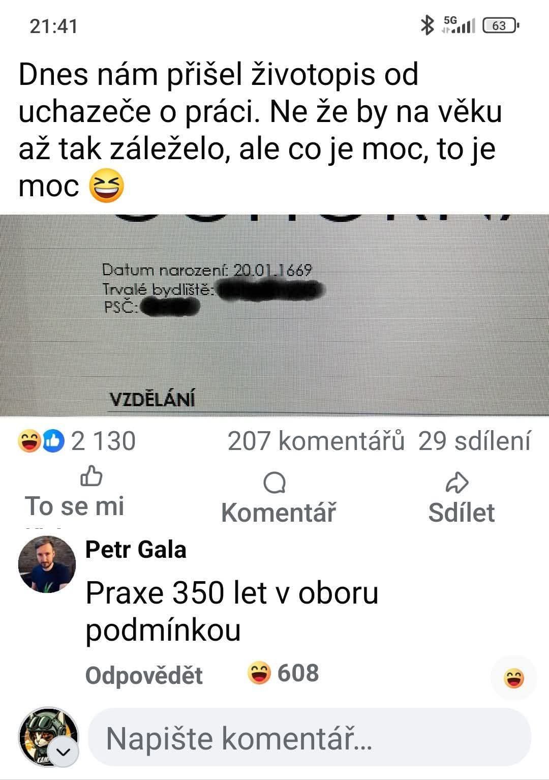
Task: Open reactions count 2 130
Action: [103, 441]
